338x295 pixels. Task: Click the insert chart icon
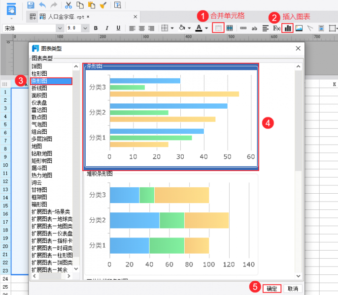point(288,28)
